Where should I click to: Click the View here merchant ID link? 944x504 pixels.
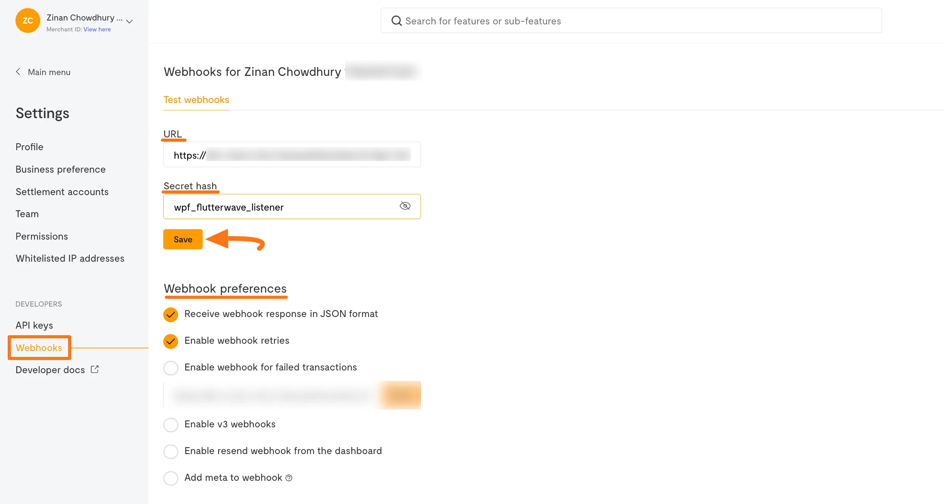(x=97, y=29)
